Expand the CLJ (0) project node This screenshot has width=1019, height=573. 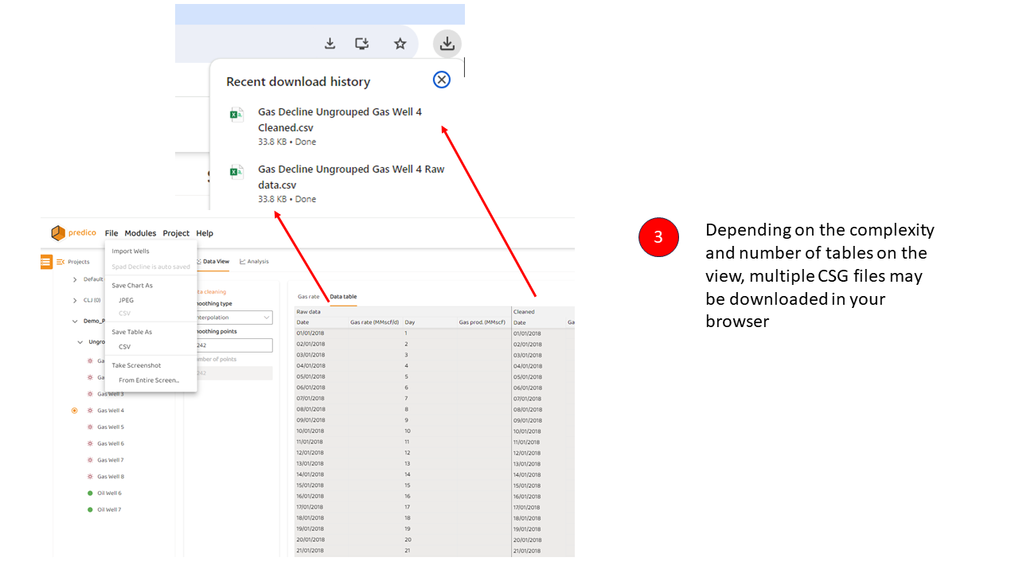[75, 300]
